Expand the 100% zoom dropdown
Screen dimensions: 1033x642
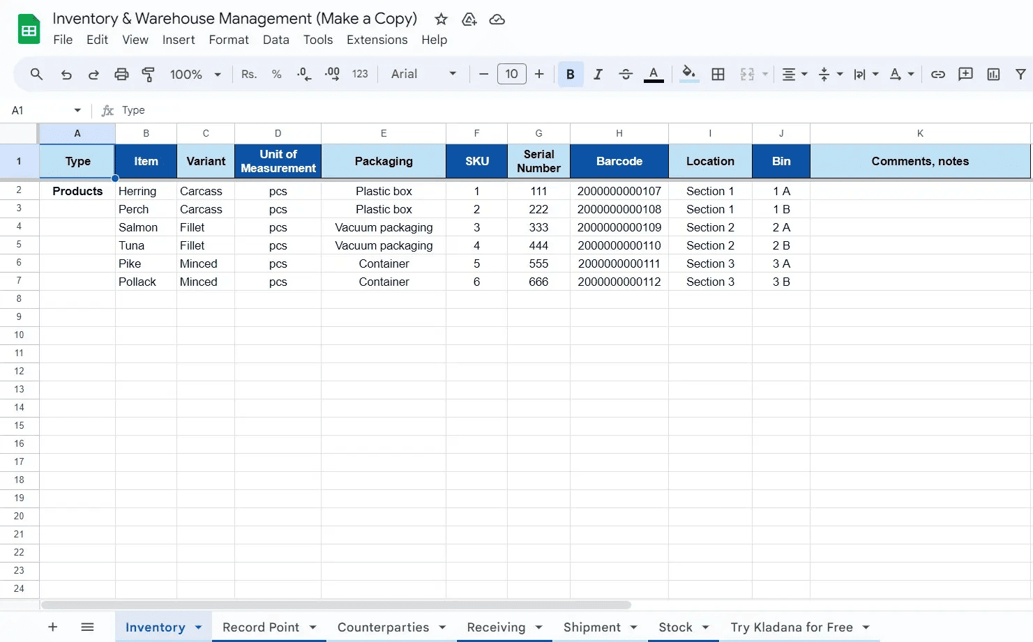point(195,74)
